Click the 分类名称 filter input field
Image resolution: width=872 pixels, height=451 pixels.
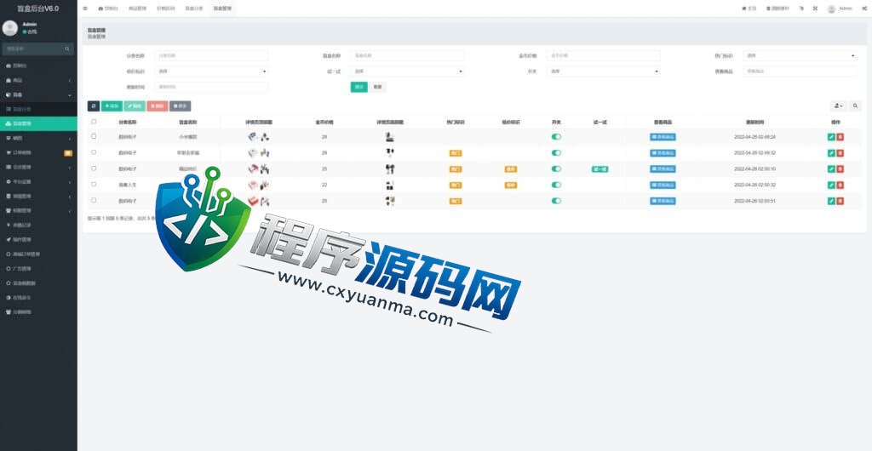pyautogui.click(x=212, y=55)
